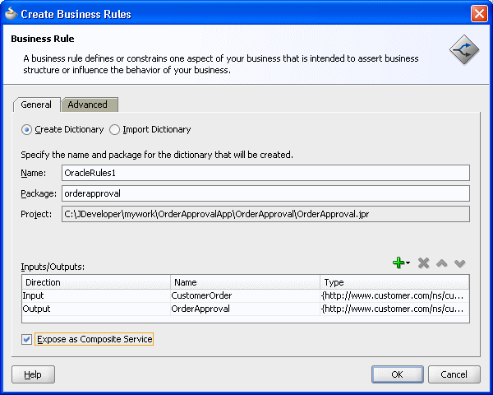Click the business rule diamond icon
The height and width of the screenshot is (395, 493).
click(464, 49)
